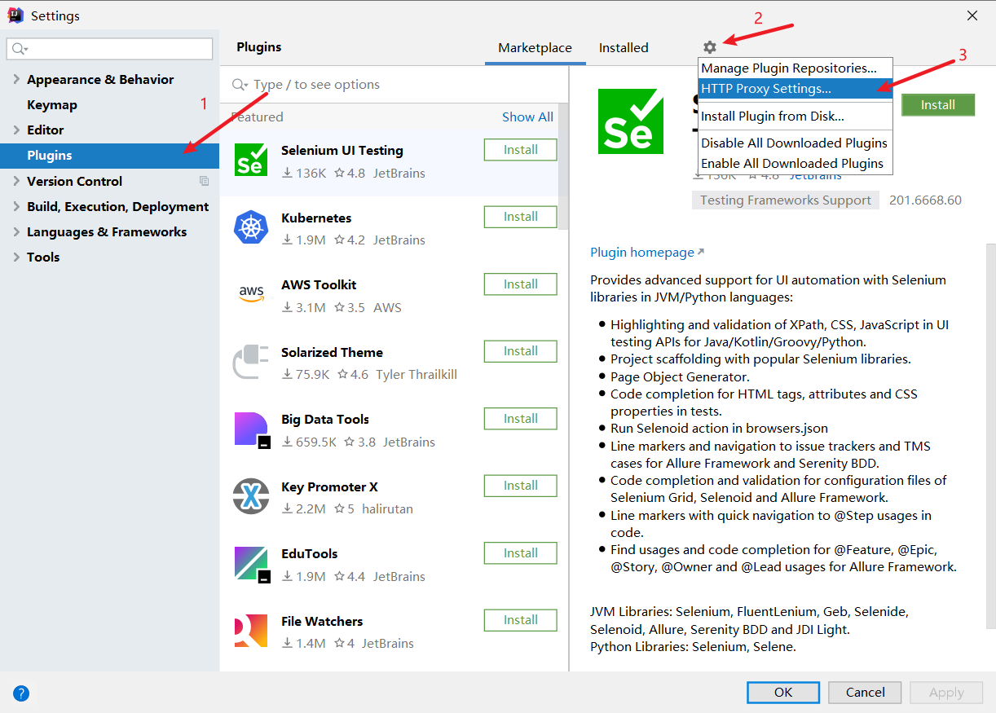Click the Version Control project-level copy icon
The width and height of the screenshot is (996, 713).
click(x=204, y=181)
